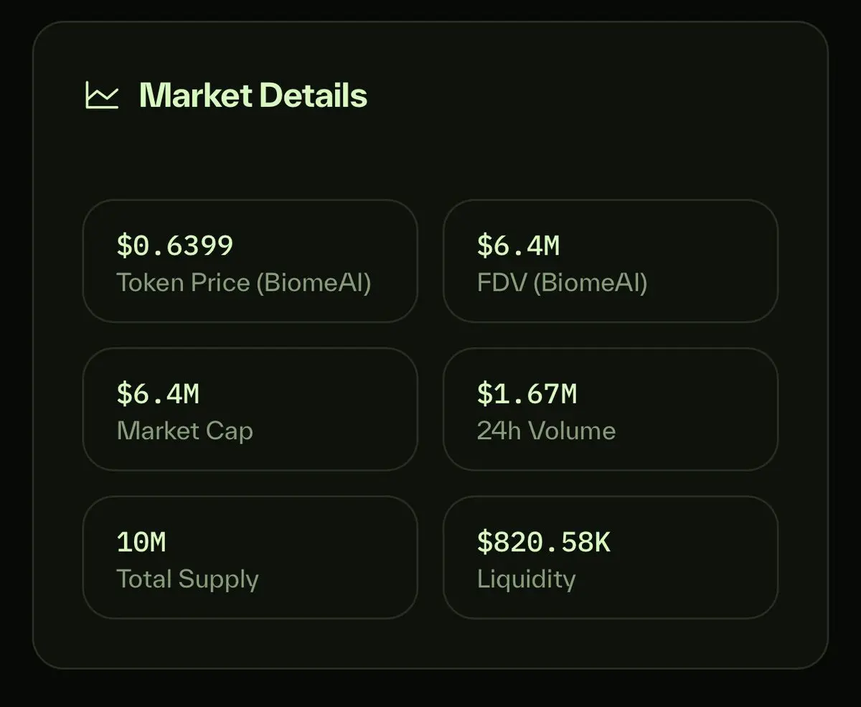This screenshot has height=707, width=861.
Task: Open the Token Price (BiomeAI) card
Action: click(250, 261)
